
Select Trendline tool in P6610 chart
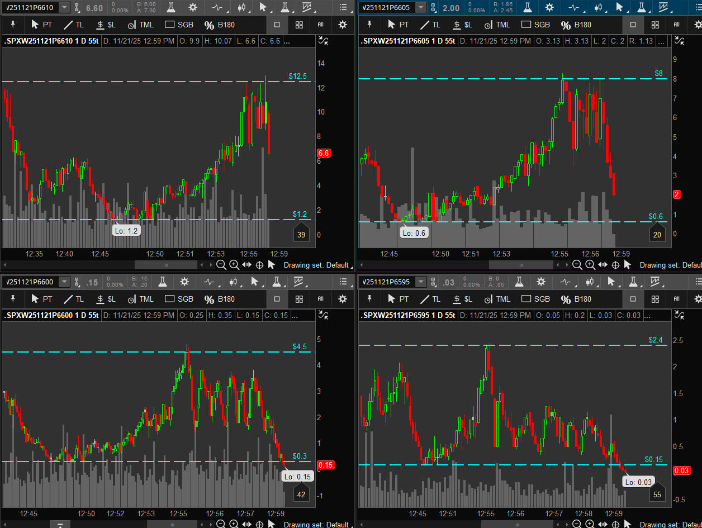click(x=73, y=25)
